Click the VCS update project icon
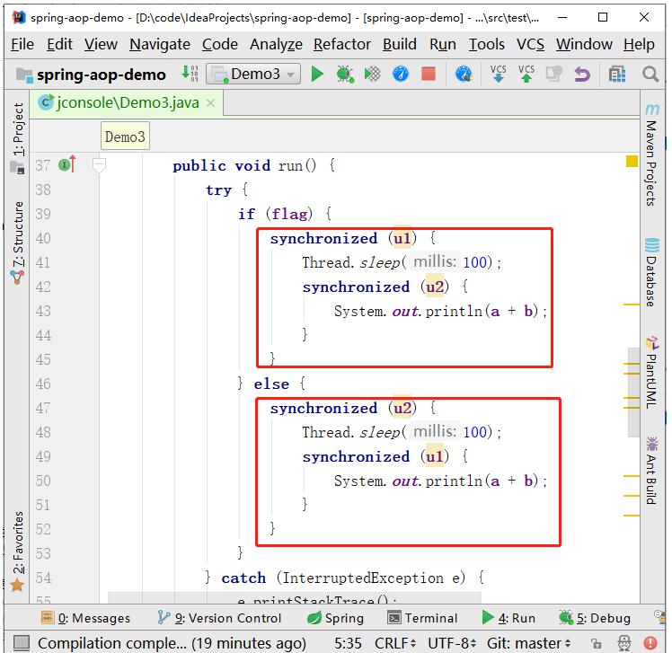 499,75
